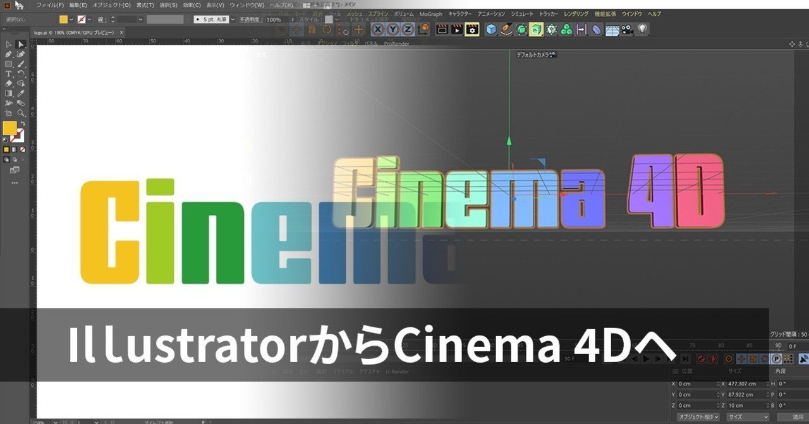
Task: Switch to Gradient fill mode button
Action: pos(15,150)
